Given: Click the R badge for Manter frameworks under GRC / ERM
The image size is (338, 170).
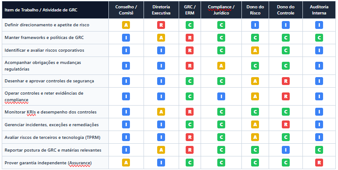Looking at the screenshot, I should point(190,38).
